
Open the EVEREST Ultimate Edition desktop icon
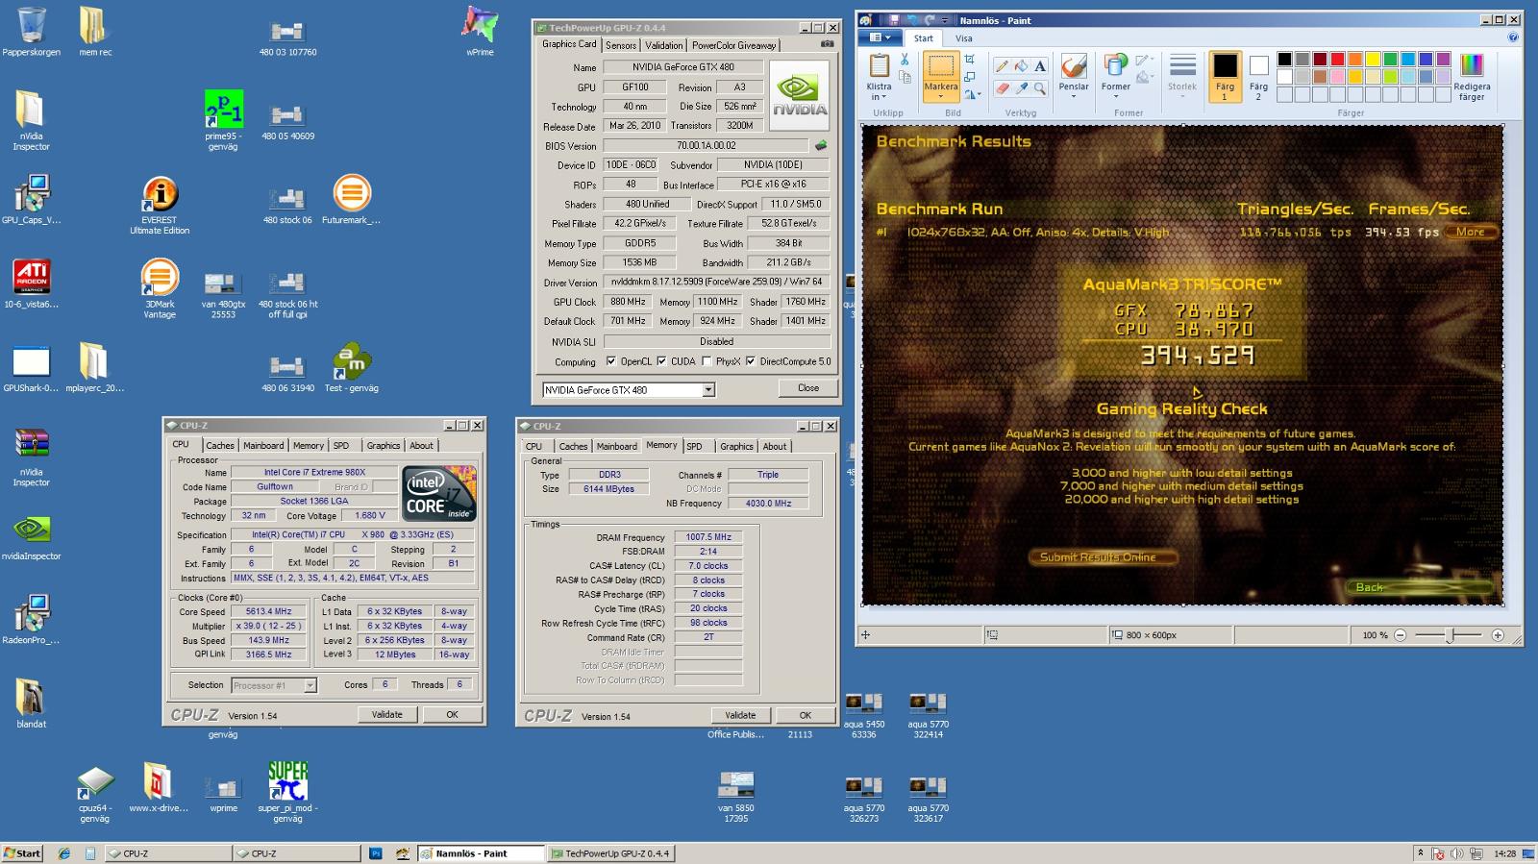160,205
